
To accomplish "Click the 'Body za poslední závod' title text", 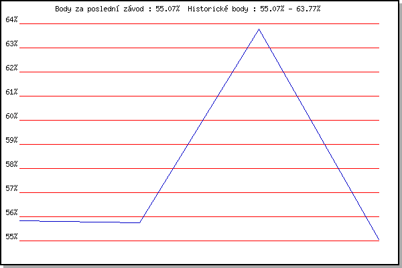I will 99,9.
